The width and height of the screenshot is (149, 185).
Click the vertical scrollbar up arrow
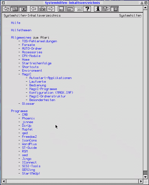click(x=145, y=8)
